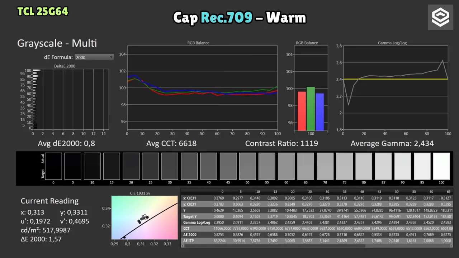This screenshot has width=459, height=258.
Task: Open the dE Formula dropdown showing 2000
Action: pos(94,57)
